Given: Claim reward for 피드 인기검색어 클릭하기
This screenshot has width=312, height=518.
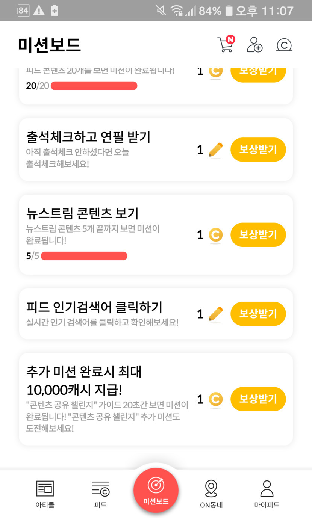Looking at the screenshot, I should click(x=258, y=314).
